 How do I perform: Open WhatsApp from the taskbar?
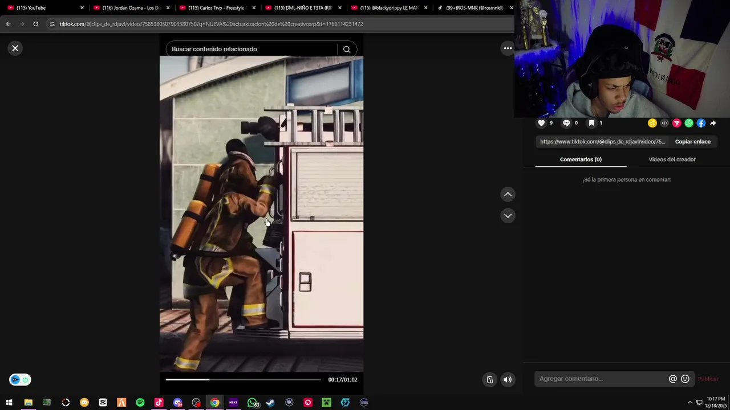point(252,403)
